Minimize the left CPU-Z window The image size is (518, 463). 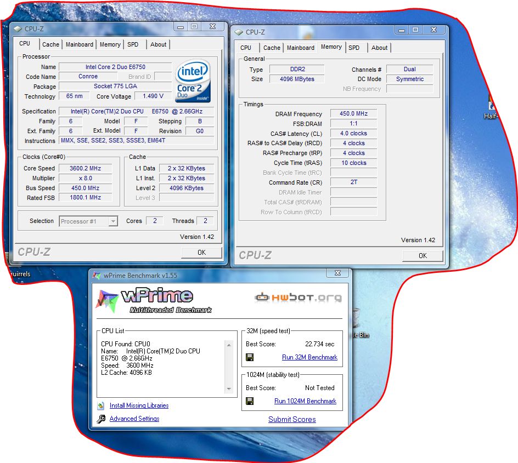181,27
